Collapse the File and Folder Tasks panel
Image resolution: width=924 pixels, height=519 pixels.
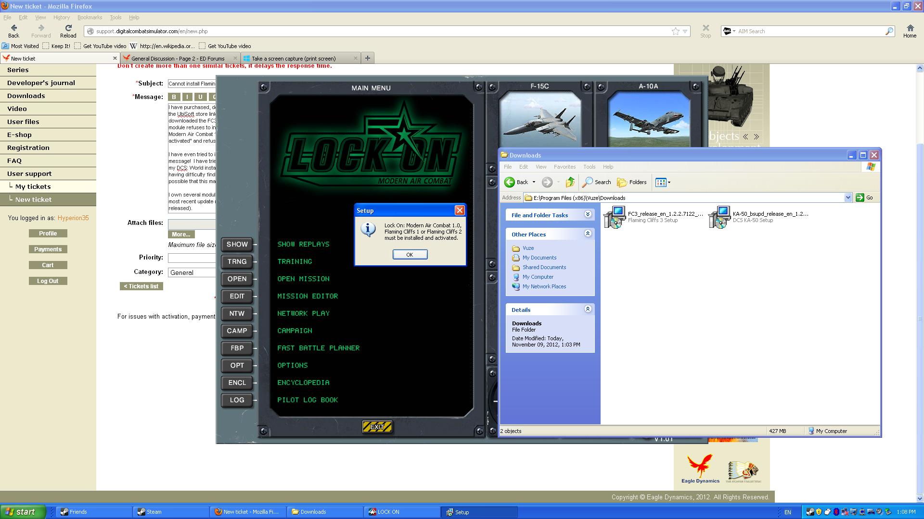point(588,214)
